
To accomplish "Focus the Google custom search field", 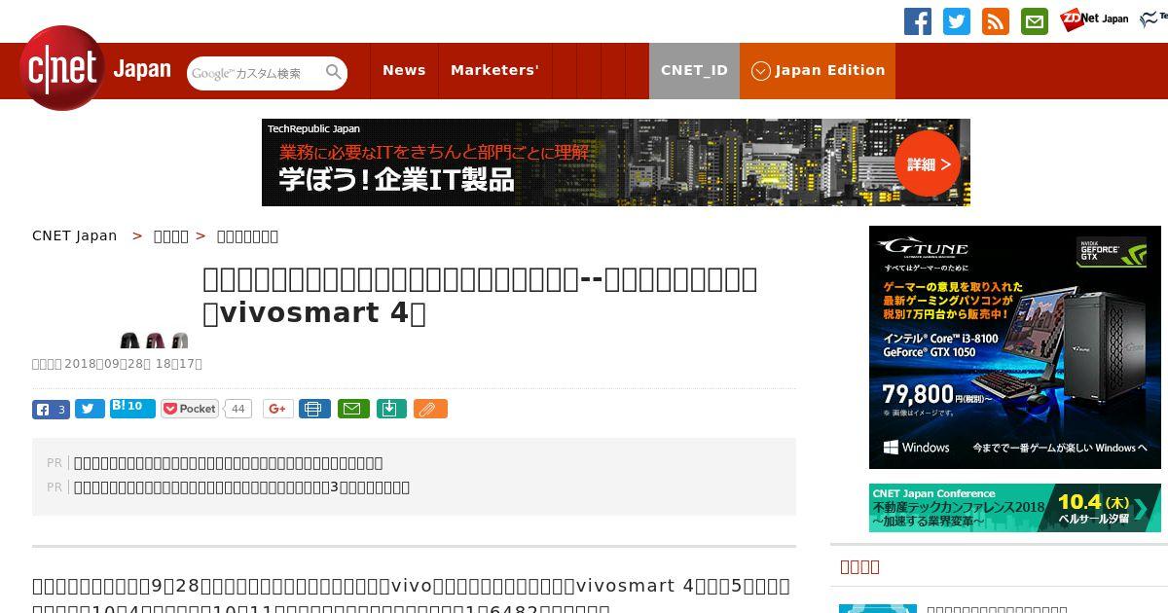I will pyautogui.click(x=255, y=73).
